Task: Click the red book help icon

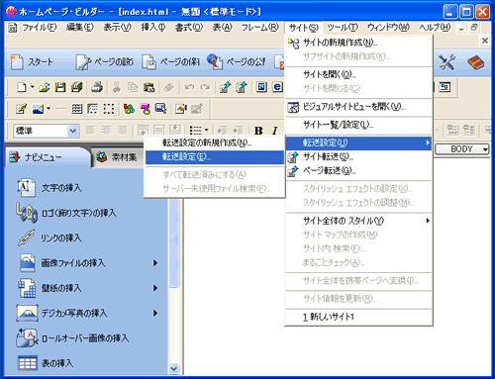Action: tap(475, 62)
